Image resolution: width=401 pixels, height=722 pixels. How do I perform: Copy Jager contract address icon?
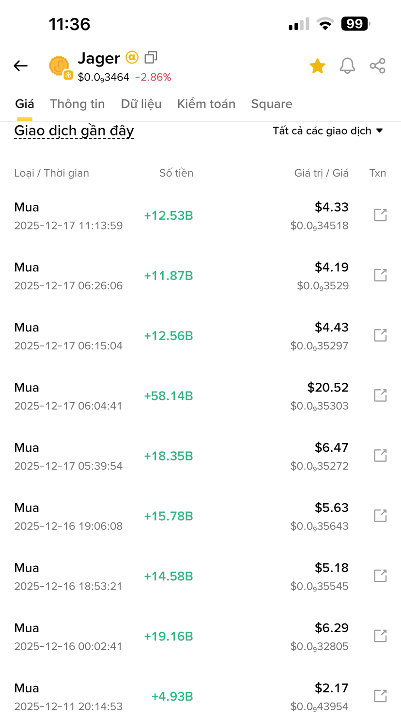pos(151,58)
